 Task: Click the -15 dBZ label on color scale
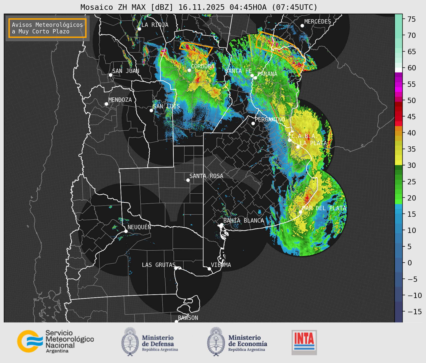click(414, 312)
